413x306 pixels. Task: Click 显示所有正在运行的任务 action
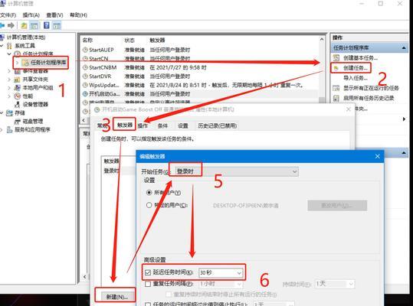[371, 88]
